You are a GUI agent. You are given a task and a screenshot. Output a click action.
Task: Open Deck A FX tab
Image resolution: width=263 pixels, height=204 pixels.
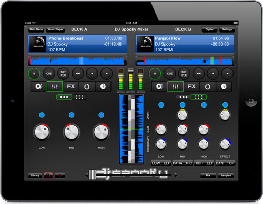click(71, 87)
